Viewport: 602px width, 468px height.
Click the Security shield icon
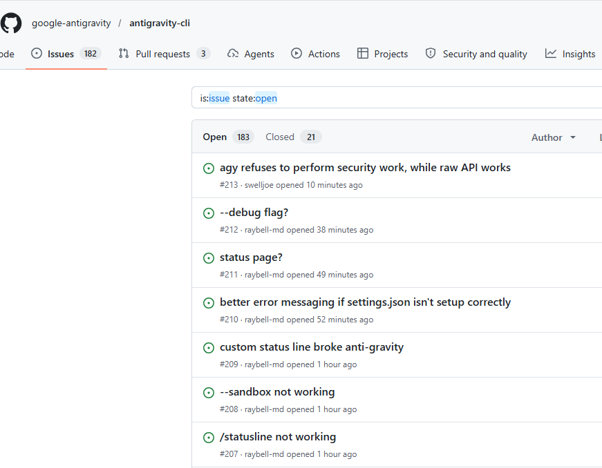pyautogui.click(x=431, y=53)
